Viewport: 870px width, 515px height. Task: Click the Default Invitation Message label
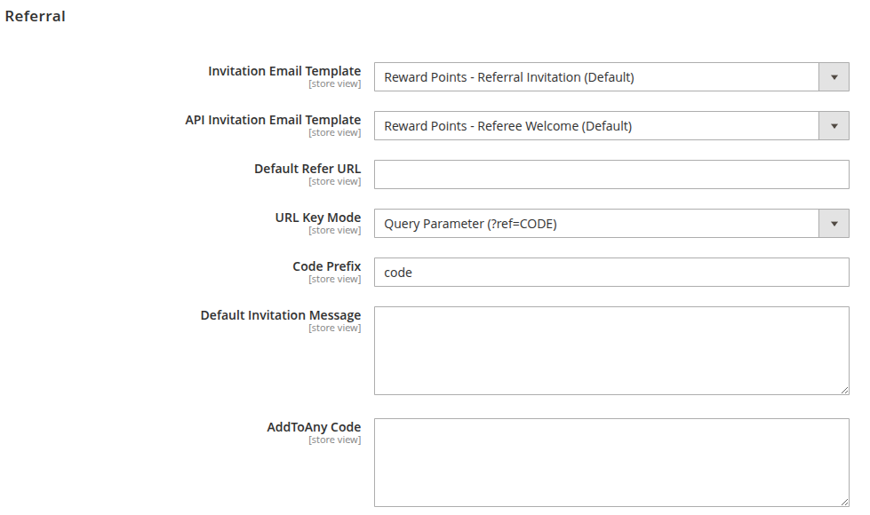[281, 315]
